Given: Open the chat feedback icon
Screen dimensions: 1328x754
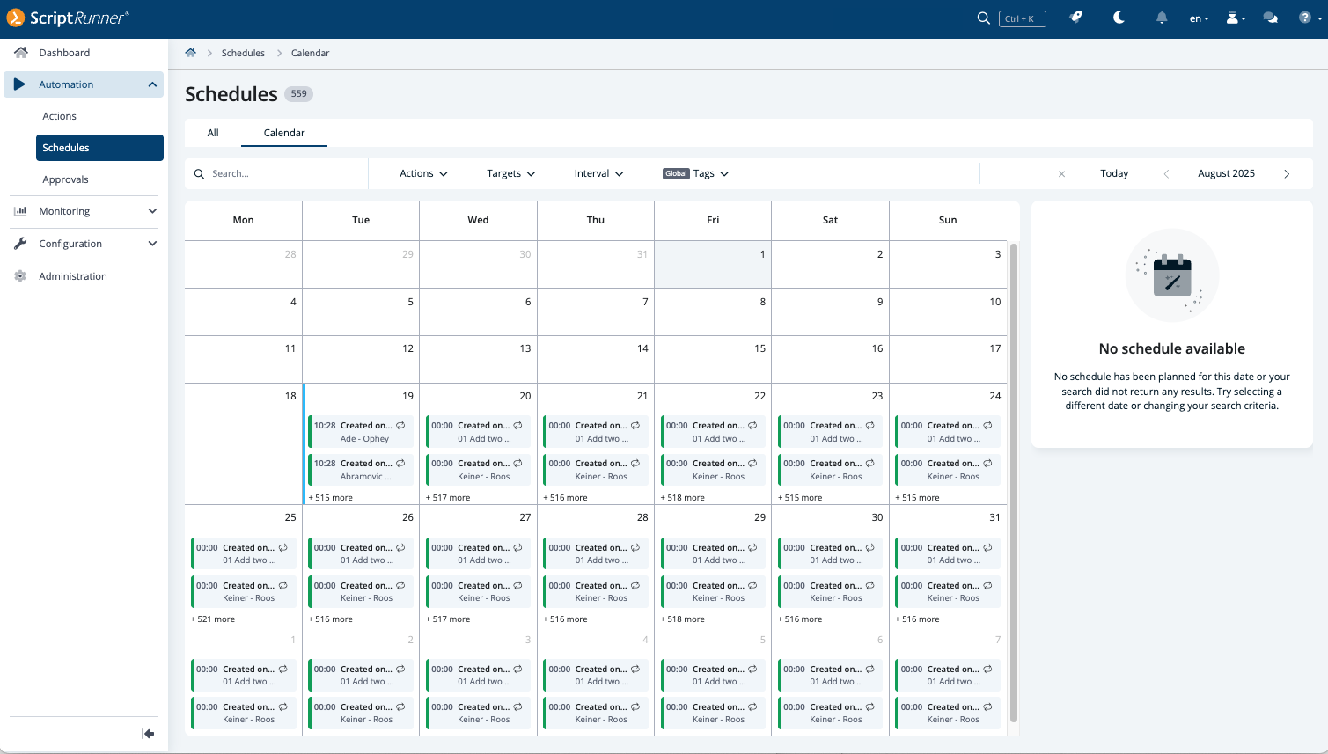Looking at the screenshot, I should (x=1270, y=18).
